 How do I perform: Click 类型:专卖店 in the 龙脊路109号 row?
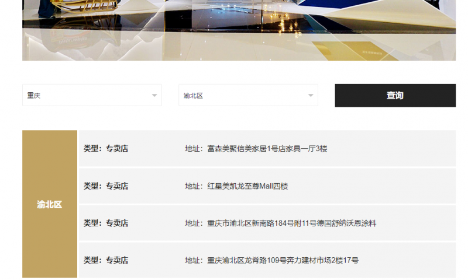coord(106,260)
